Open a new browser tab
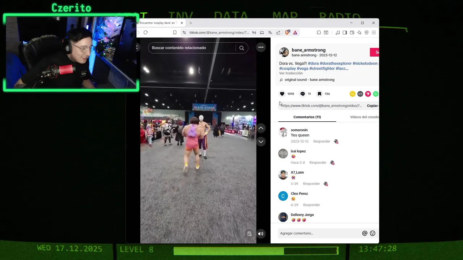This screenshot has height=260, width=463. 191,23
